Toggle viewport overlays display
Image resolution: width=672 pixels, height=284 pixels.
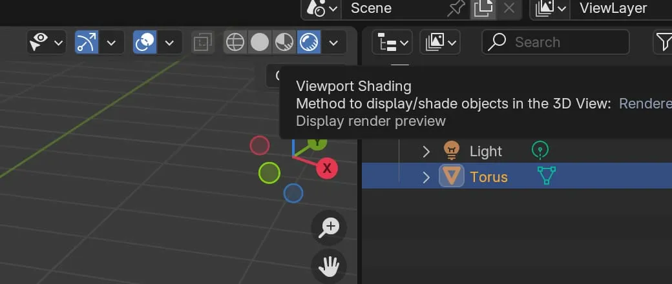tap(144, 43)
